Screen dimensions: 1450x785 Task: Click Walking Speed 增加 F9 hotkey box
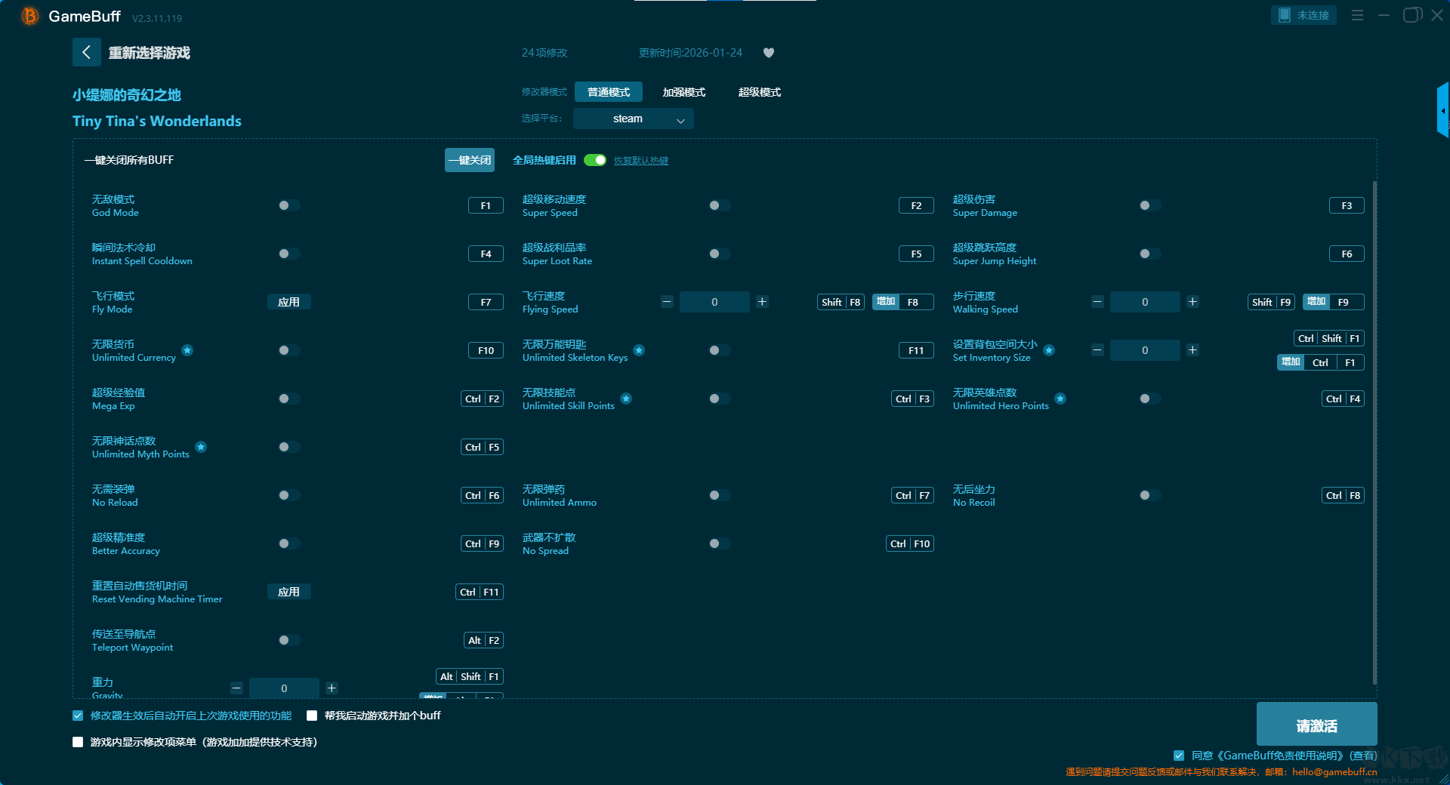click(1334, 302)
